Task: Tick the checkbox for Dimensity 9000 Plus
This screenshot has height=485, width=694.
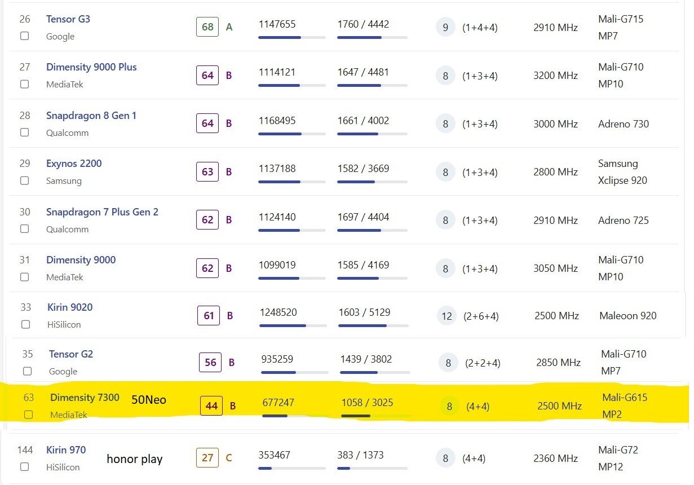Action: pos(25,84)
